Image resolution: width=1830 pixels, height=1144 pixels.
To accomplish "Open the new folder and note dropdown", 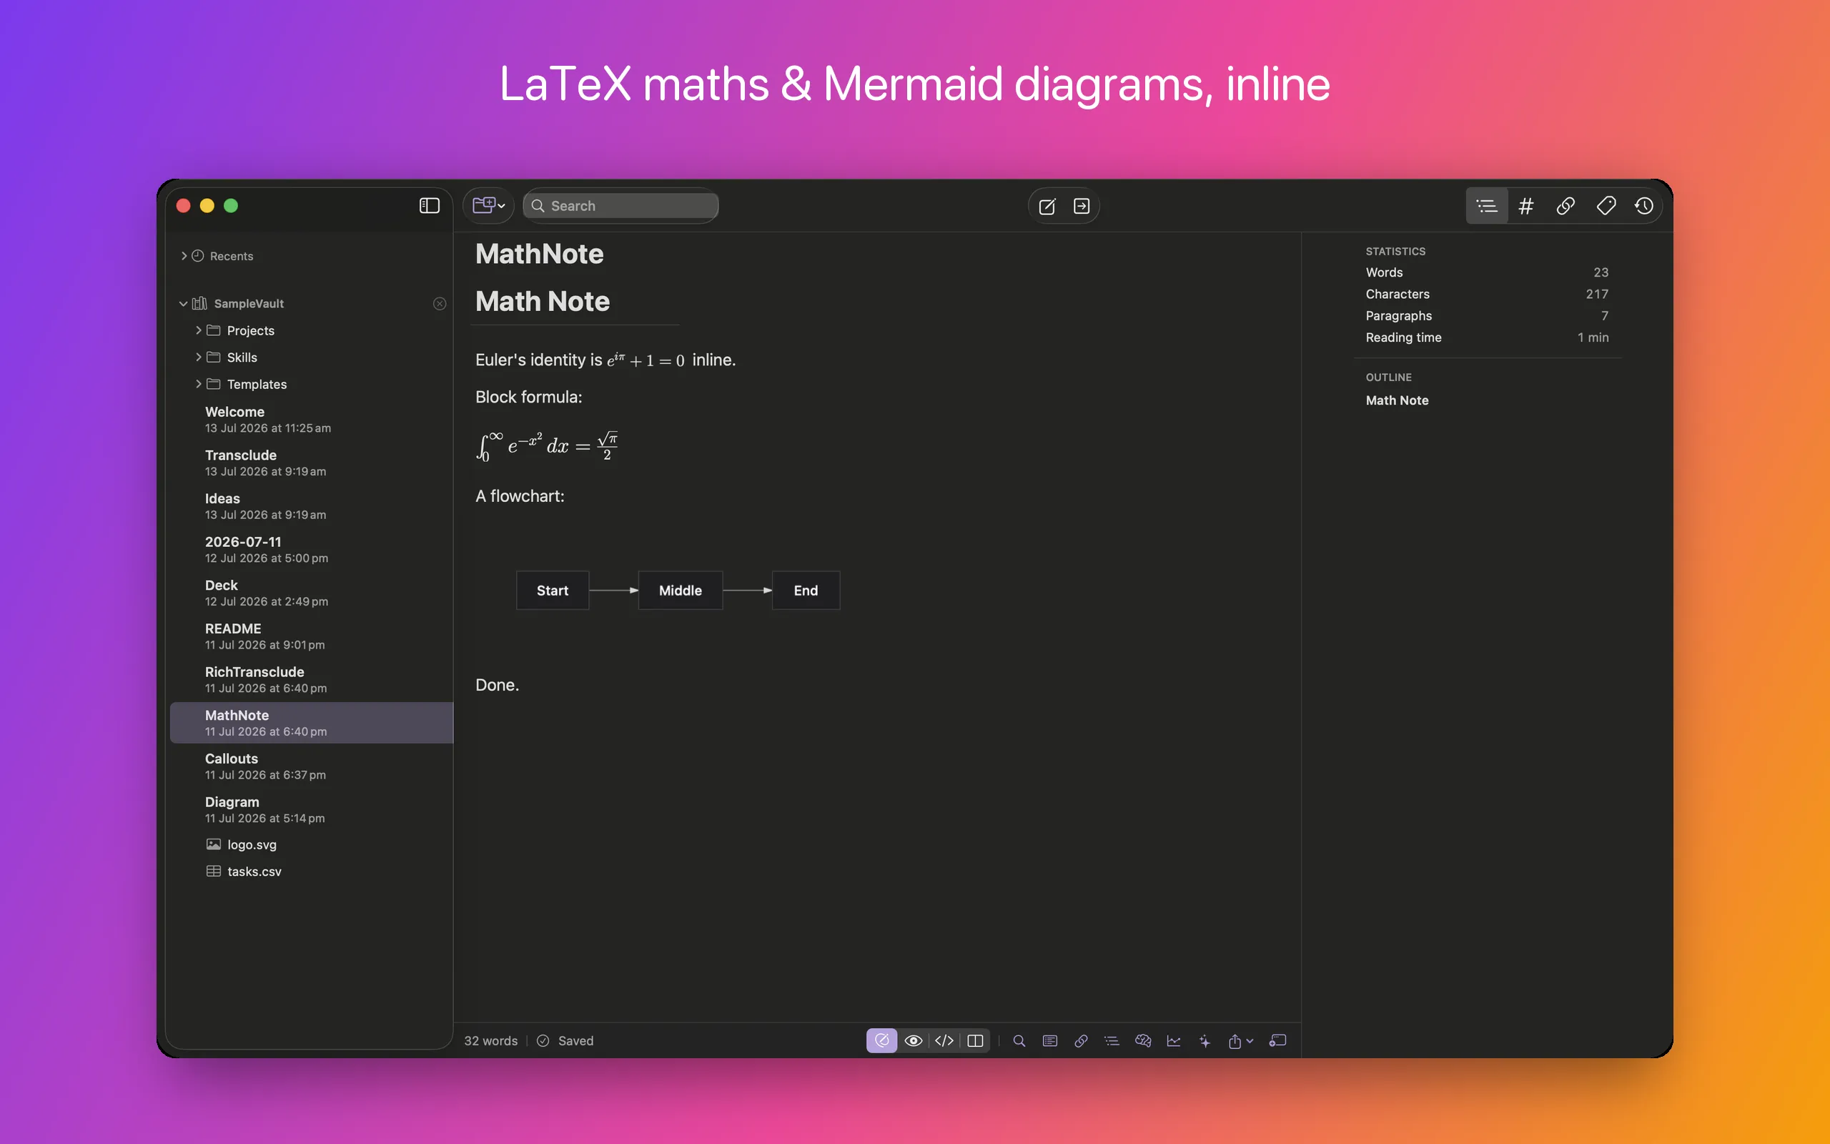I will [488, 206].
